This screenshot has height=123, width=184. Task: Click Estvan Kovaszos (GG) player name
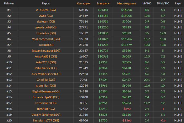[x=48, y=51]
